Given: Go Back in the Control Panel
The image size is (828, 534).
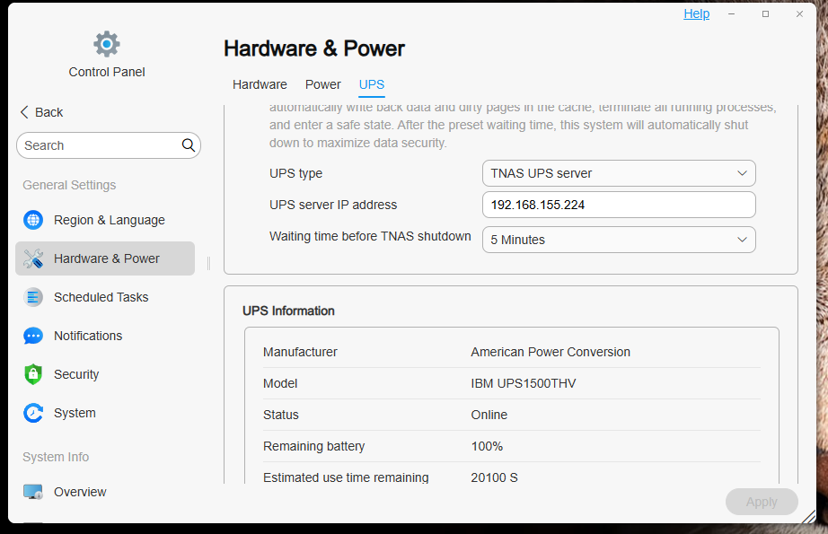Looking at the screenshot, I should coord(41,112).
